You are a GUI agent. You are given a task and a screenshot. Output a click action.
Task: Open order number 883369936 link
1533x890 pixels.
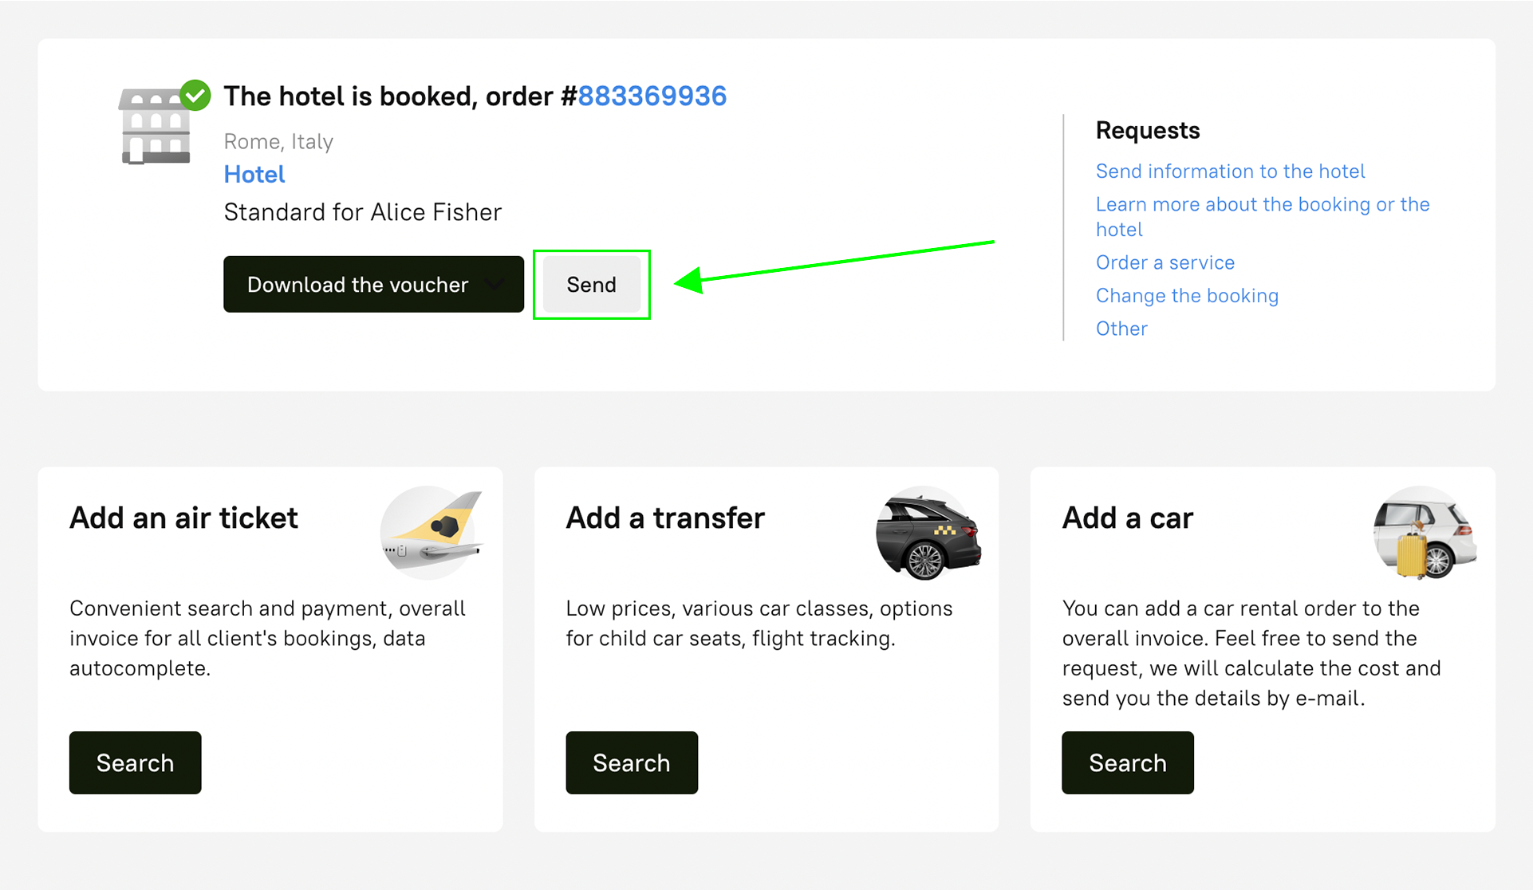tap(652, 96)
